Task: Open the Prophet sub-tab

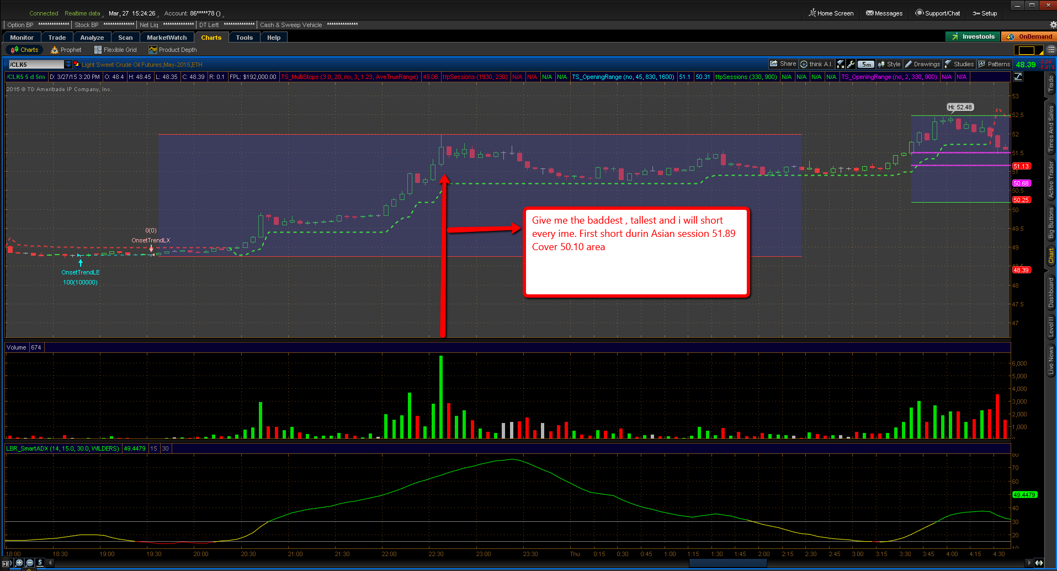Action: 66,50
